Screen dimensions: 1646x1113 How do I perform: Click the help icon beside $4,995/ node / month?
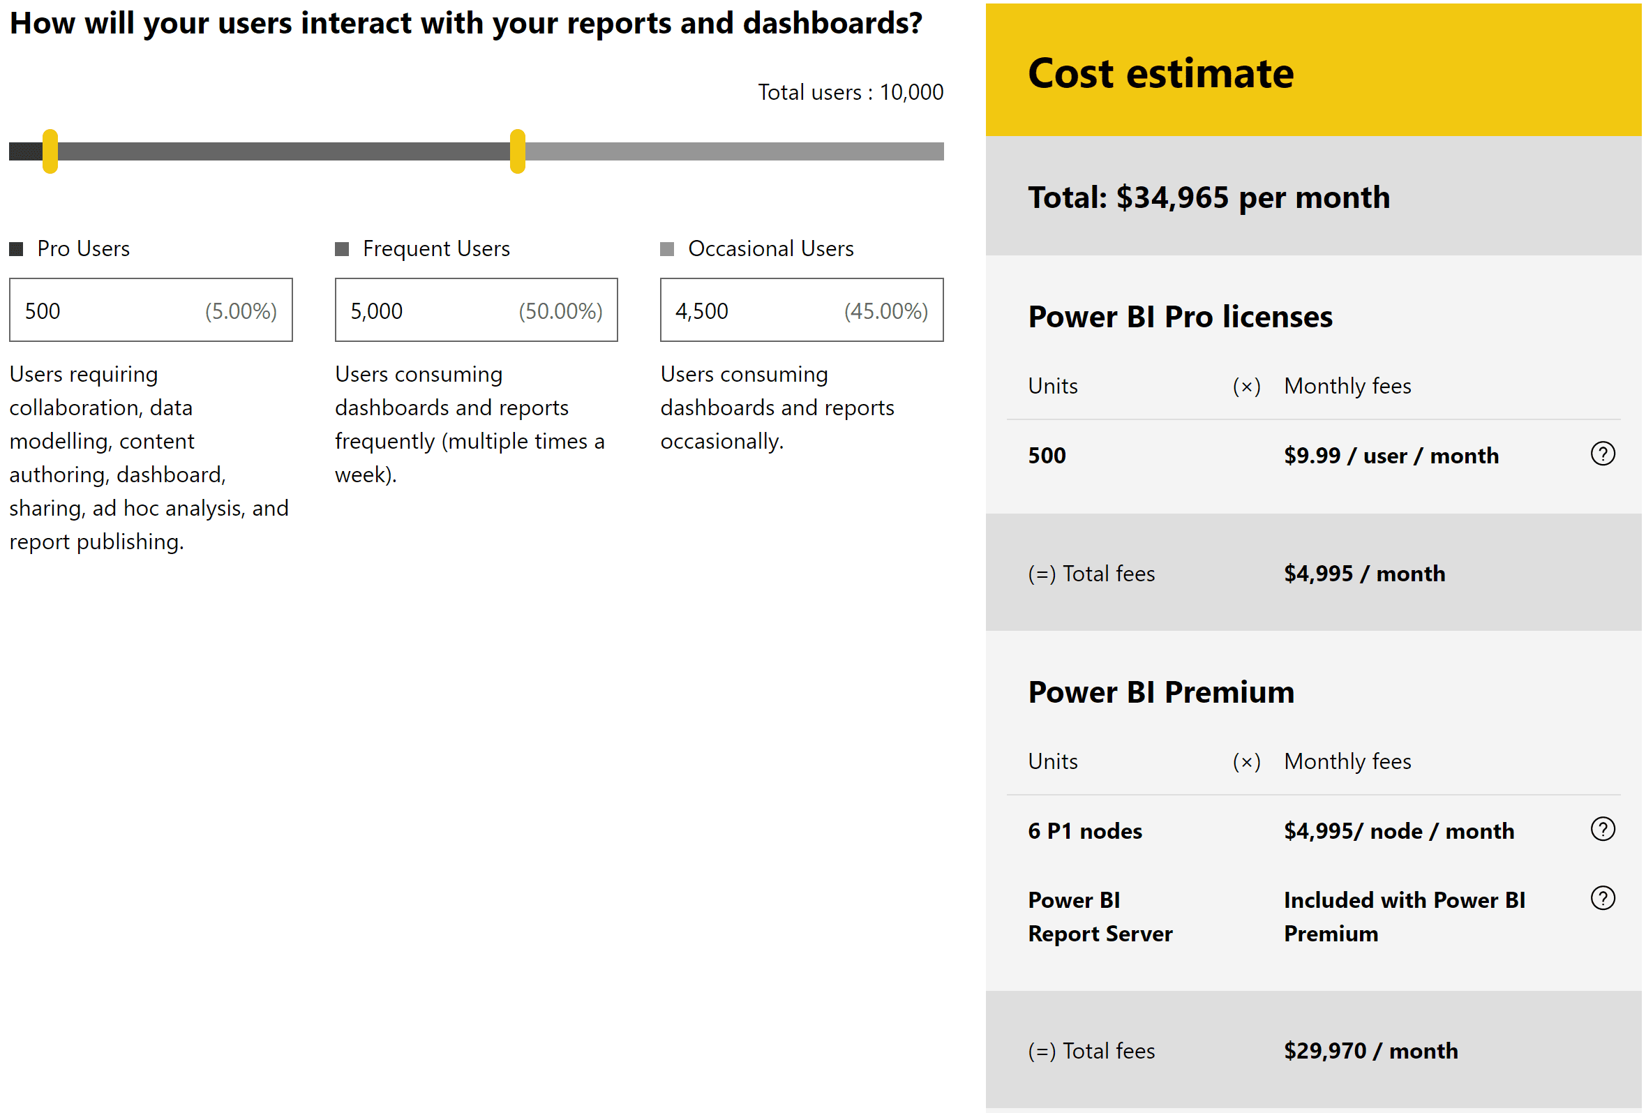point(1602,829)
